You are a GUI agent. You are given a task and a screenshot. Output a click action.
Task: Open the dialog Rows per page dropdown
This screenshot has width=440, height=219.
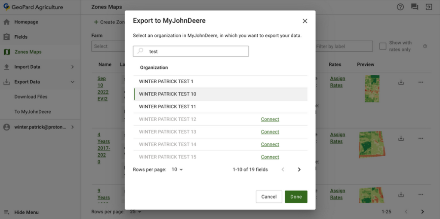[177, 170]
